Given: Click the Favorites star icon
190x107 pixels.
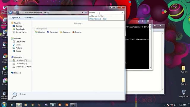Looking at the screenshot, I should [12, 23].
